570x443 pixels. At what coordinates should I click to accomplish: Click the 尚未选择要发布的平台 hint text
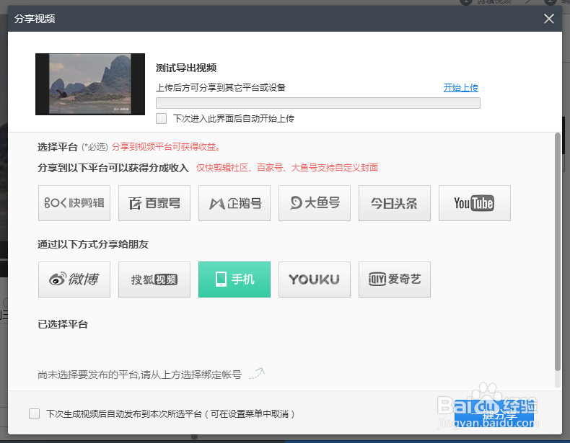click(139, 375)
